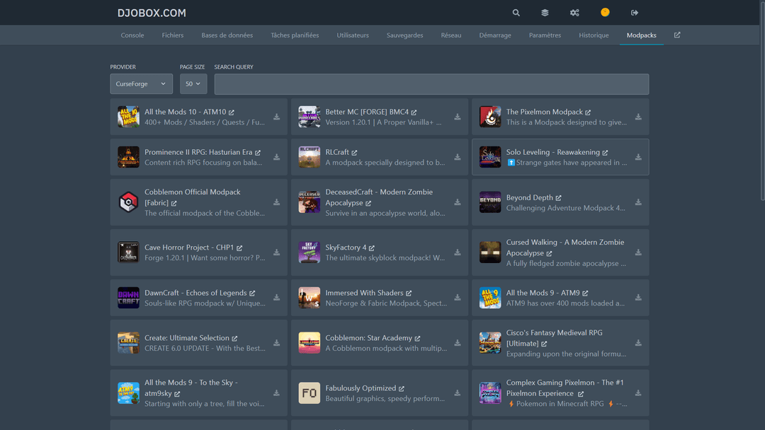Open All the Mods 10 - ATM10 title link
This screenshot has width=765, height=430.
click(186, 112)
